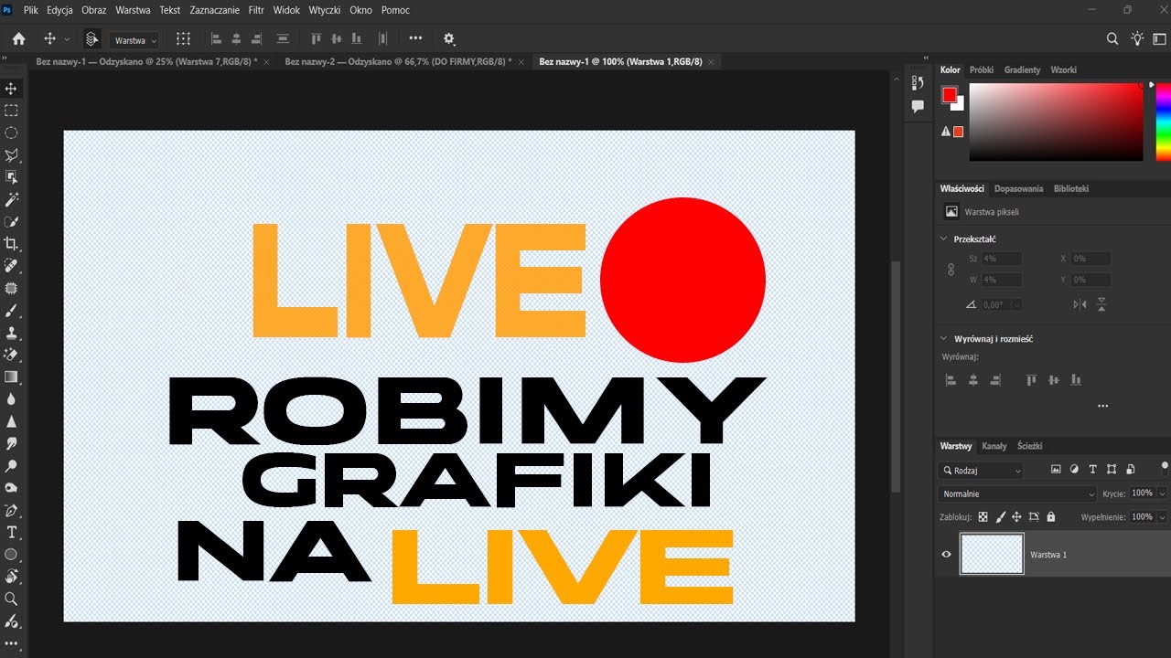Select the Horizontal Type tool

[x=12, y=532]
